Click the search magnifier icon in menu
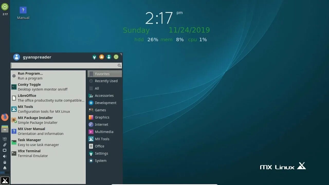This screenshot has width=329, height=185. pyautogui.click(x=119, y=66)
